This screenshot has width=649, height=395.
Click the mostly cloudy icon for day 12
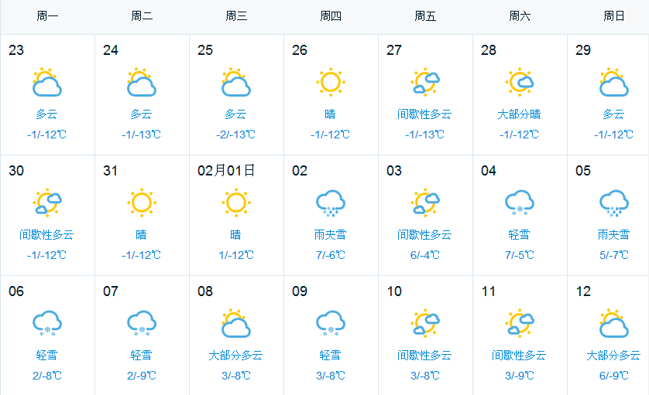pyautogui.click(x=614, y=324)
